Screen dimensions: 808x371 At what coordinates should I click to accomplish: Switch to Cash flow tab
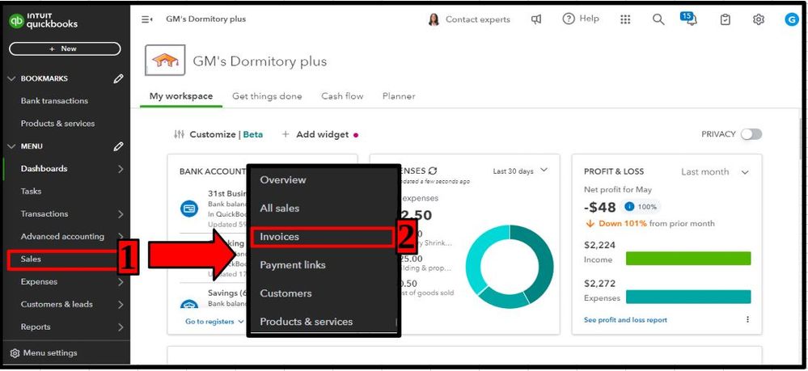[x=342, y=96]
